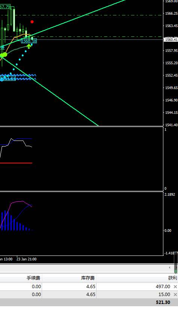Click the 0.00 commission in the 15.00 row
This screenshot has width=178, height=328.
(36, 295)
